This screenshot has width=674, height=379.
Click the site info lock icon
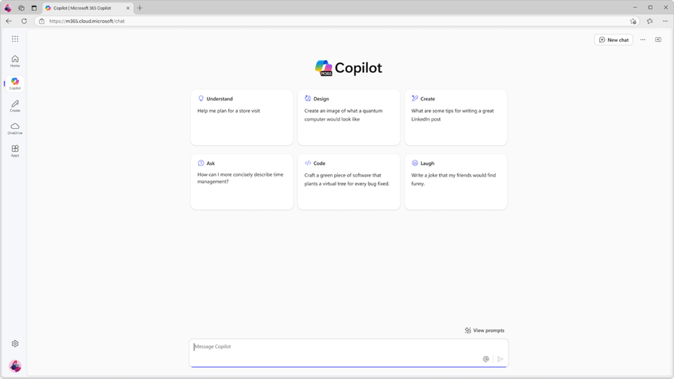pyautogui.click(x=42, y=21)
